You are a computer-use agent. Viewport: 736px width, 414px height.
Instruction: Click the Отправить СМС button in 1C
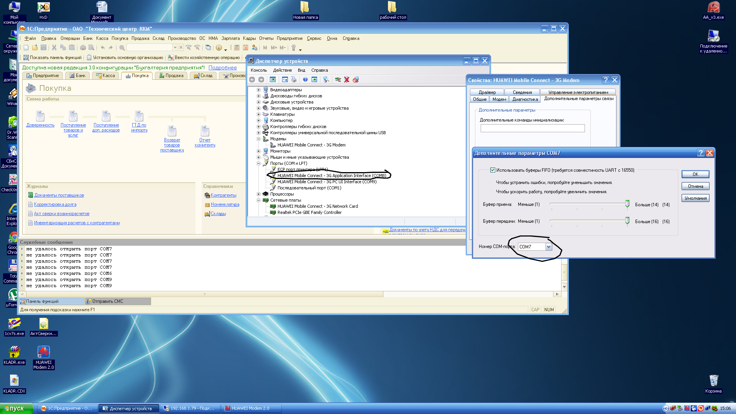pos(118,301)
